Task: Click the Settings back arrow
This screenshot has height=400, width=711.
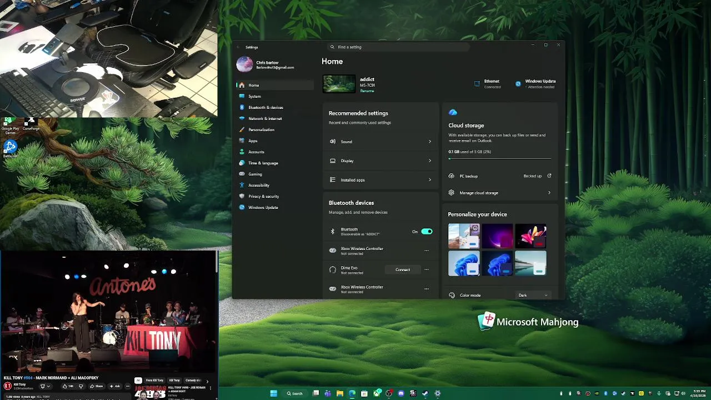Action: (238, 47)
